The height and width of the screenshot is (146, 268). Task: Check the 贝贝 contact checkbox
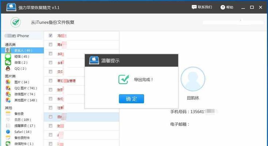tap(50, 72)
